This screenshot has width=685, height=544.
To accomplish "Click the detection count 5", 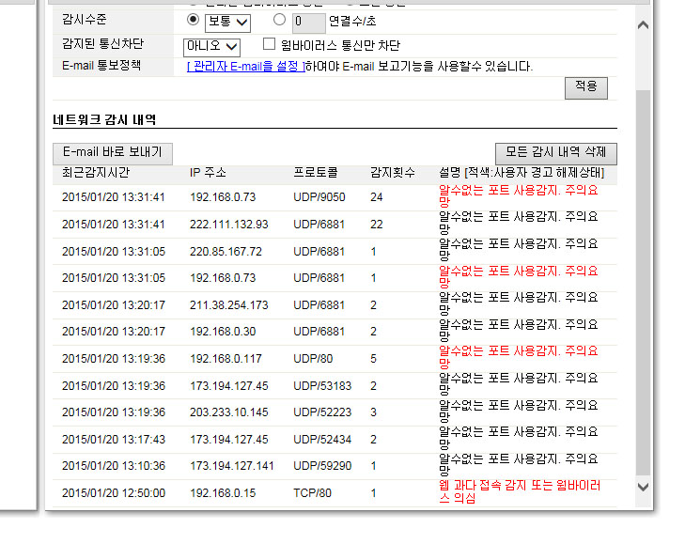I will click(x=374, y=359).
